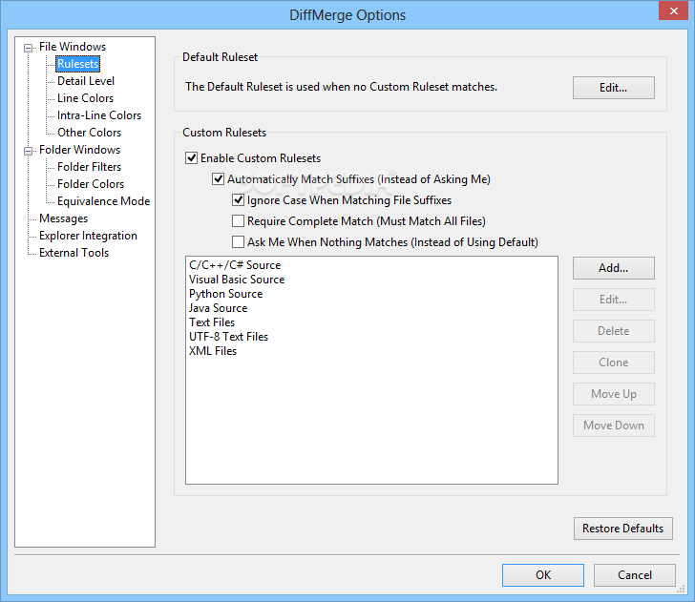Click the custom ruleset Edit button

[614, 300]
